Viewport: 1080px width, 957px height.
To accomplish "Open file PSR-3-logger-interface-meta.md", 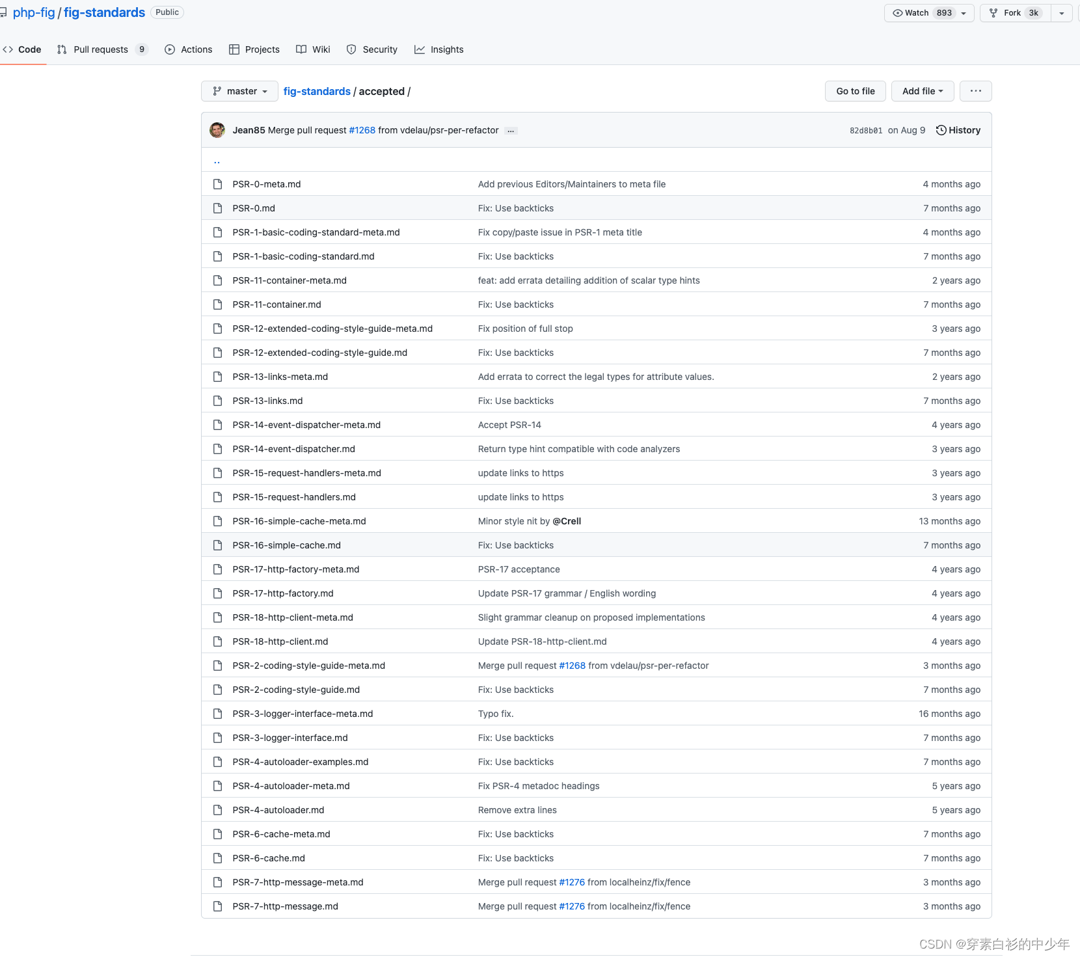I will click(x=303, y=714).
